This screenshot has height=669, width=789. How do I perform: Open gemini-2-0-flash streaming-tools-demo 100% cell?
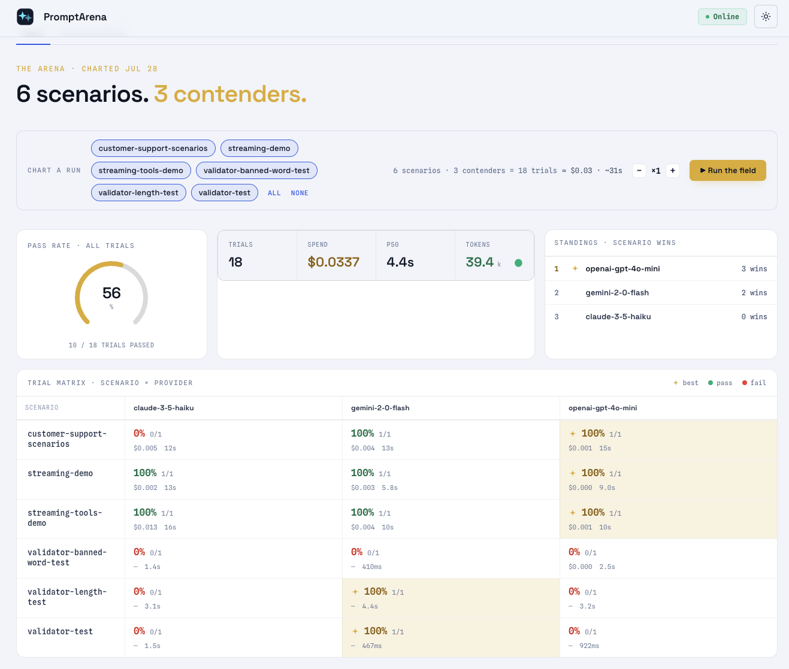click(451, 519)
